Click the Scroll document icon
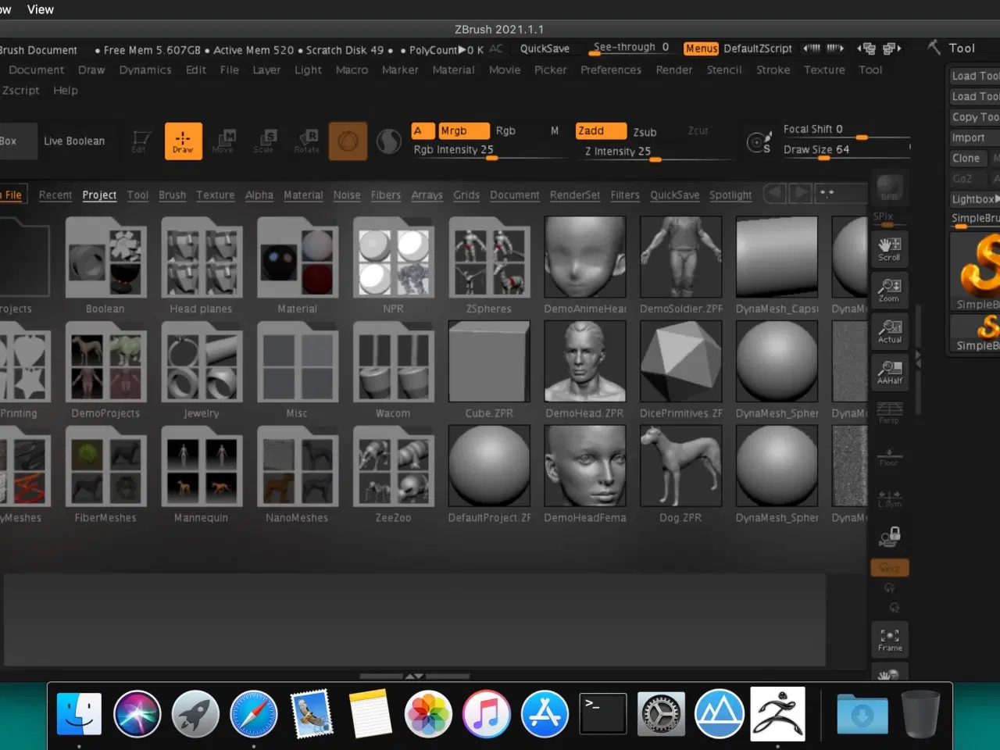Screen dimensions: 1000x750 coord(890,249)
